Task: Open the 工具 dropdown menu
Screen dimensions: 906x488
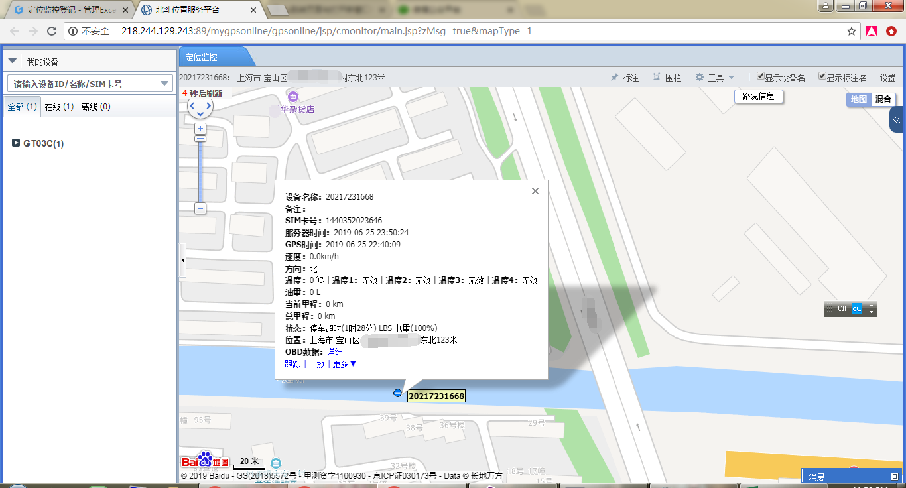Action: (714, 78)
